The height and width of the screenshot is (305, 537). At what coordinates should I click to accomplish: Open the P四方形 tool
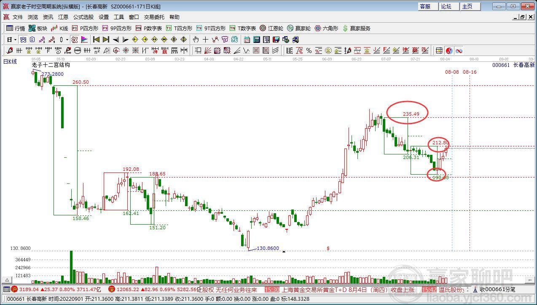[x=85, y=29]
